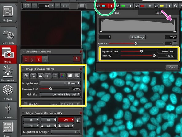Open the Illumination sidebar section
The width and height of the screenshot is (182, 137).
click(8, 73)
